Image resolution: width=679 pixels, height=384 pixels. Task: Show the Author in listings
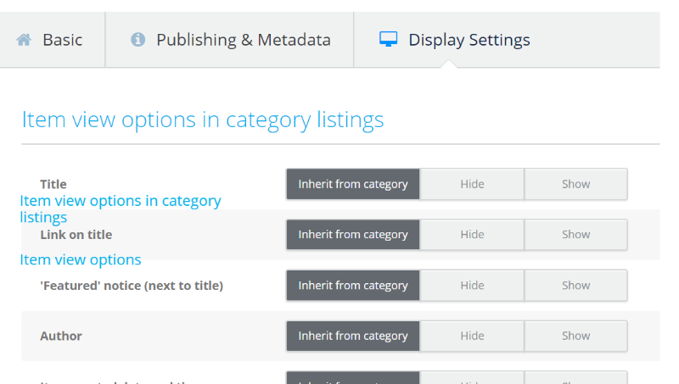[x=576, y=336]
